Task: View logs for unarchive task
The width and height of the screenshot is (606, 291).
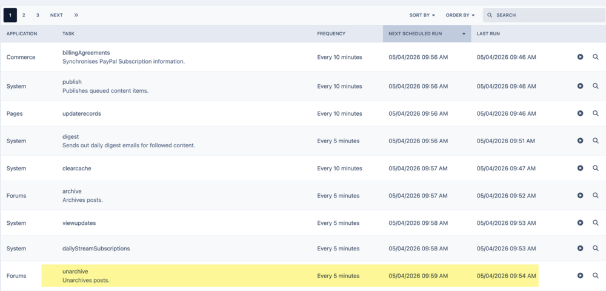Action: click(596, 276)
